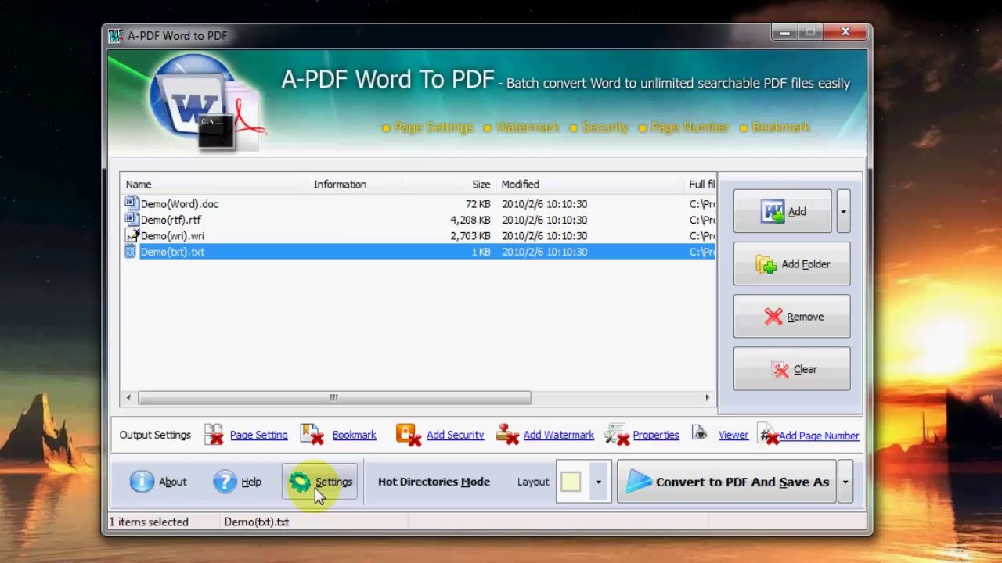Viewport: 1002px width, 563px height.
Task: Click the About info icon
Action: [142, 482]
